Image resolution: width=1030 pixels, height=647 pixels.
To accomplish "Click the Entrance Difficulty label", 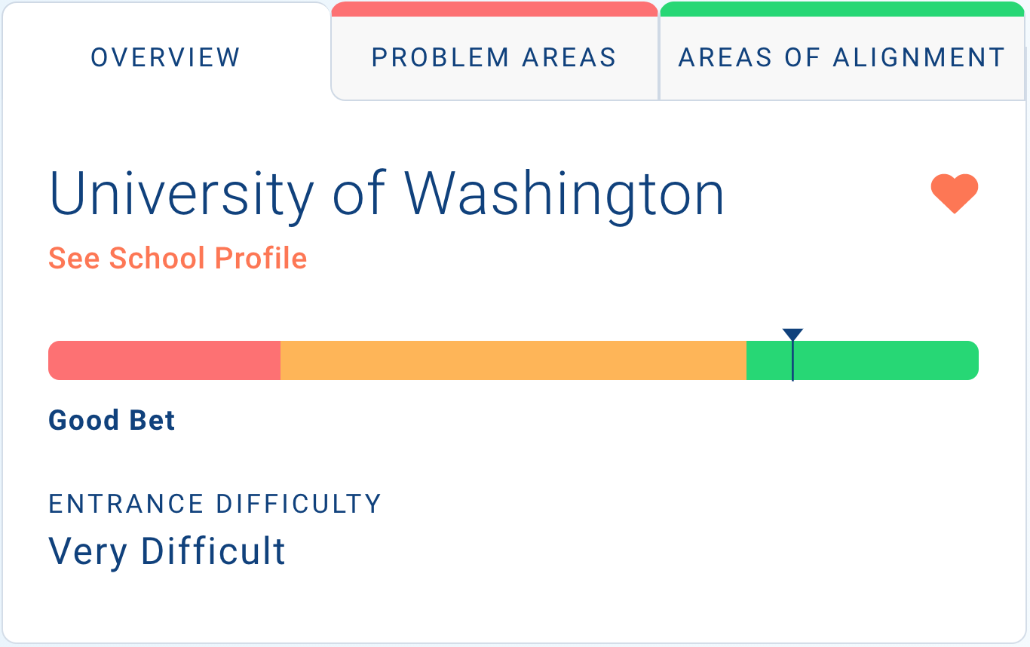I will (215, 504).
